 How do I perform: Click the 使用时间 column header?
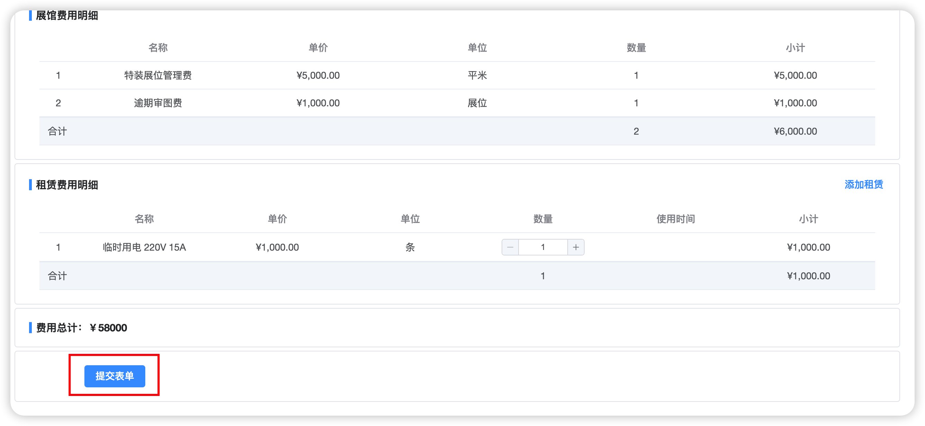(x=676, y=219)
